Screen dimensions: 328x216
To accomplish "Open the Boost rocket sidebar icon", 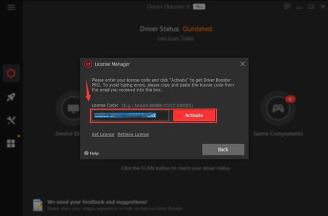I will pos(11,97).
